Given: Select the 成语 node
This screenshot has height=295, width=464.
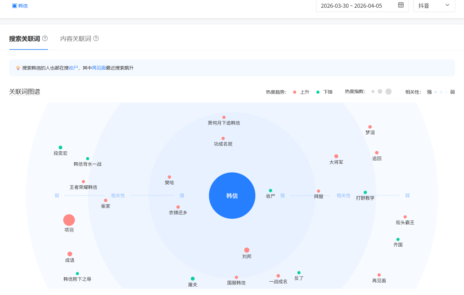Looking at the screenshot, I should [x=70, y=254].
